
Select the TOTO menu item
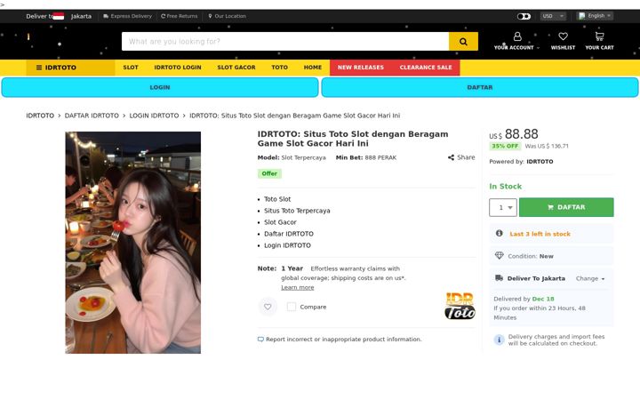(280, 68)
